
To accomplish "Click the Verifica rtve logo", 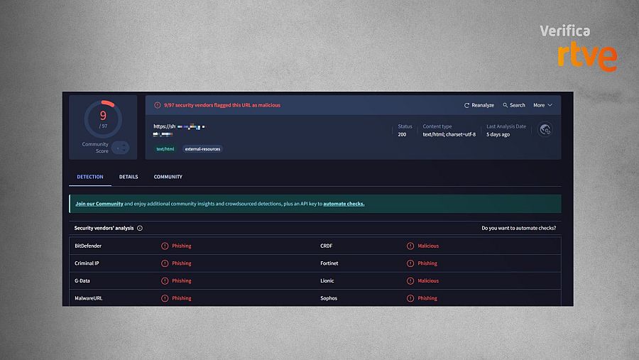I will click(579, 48).
